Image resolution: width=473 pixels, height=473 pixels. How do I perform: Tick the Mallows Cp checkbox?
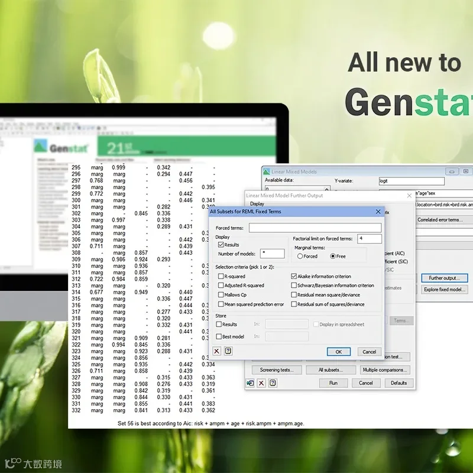click(221, 294)
